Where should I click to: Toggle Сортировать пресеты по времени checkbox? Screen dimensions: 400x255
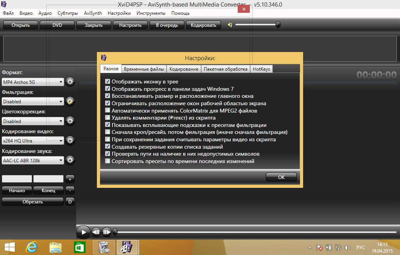(x=108, y=161)
